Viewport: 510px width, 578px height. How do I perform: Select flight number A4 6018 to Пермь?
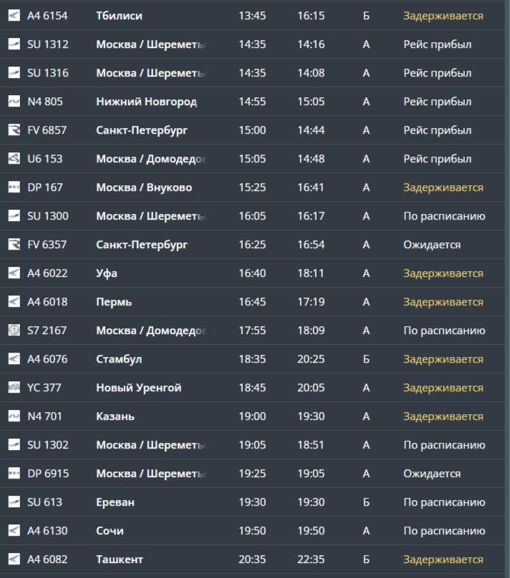(47, 302)
